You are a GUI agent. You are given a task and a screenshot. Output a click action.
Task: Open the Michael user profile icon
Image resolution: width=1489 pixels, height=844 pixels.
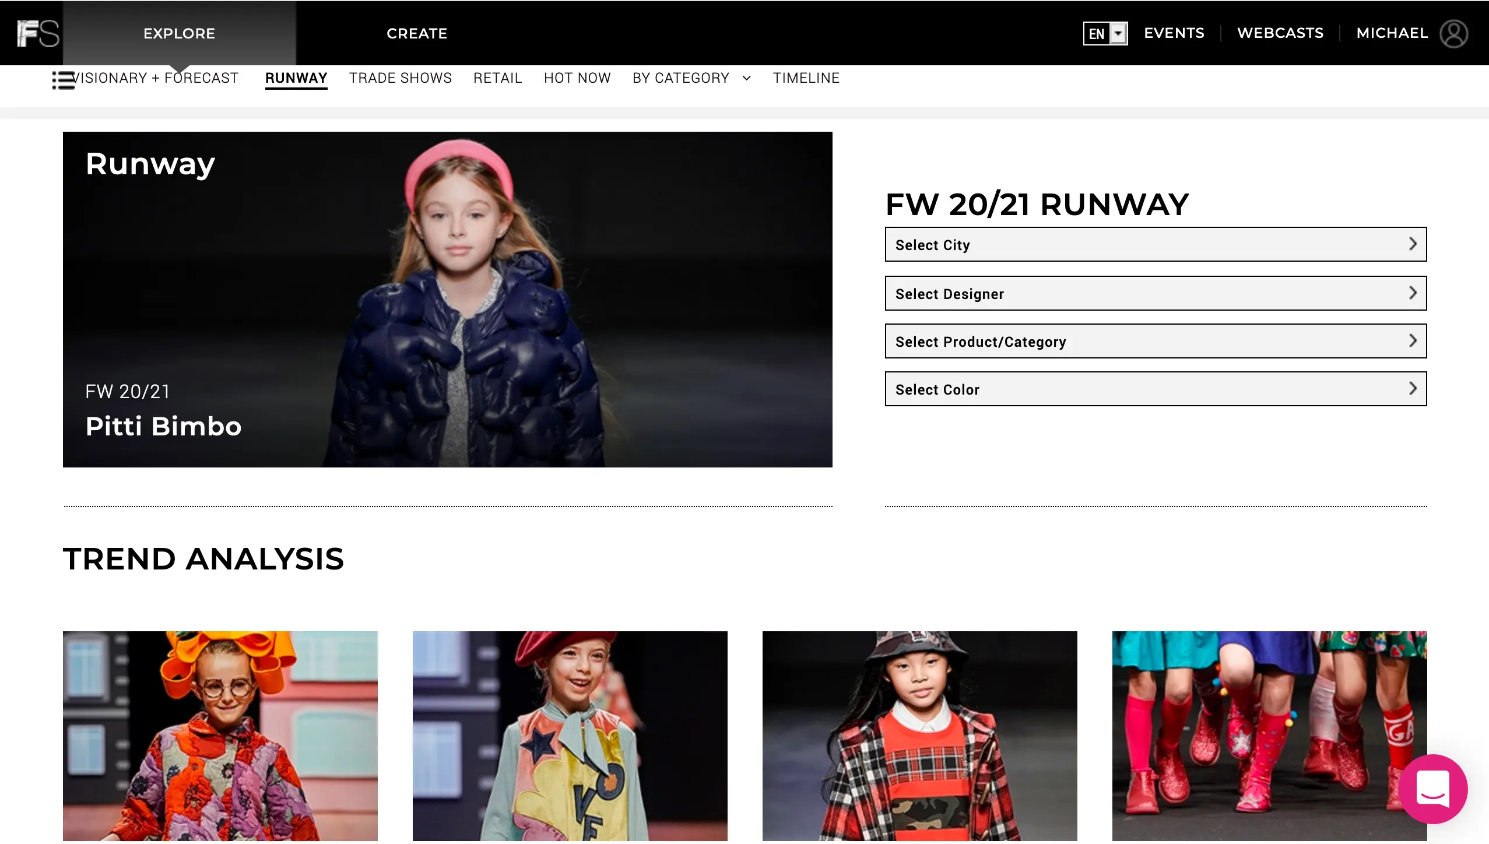tap(1453, 33)
